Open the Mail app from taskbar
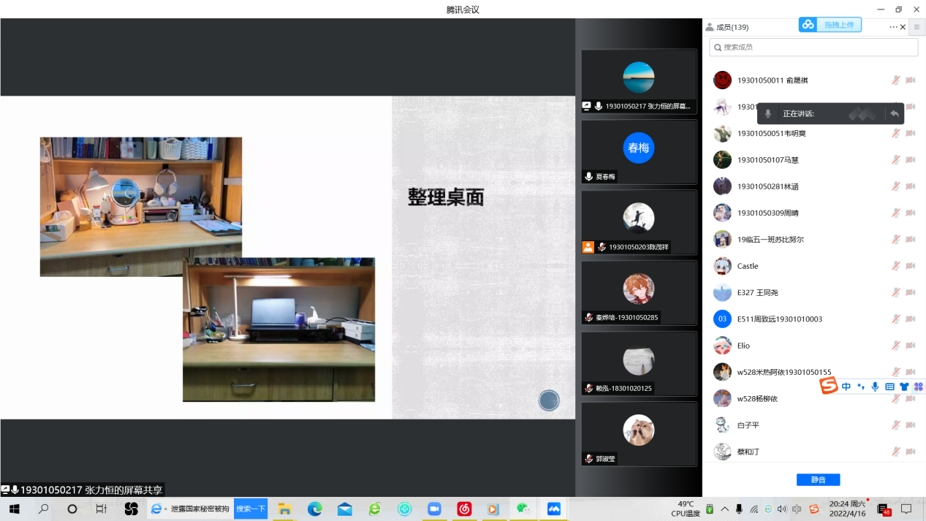 [344, 509]
